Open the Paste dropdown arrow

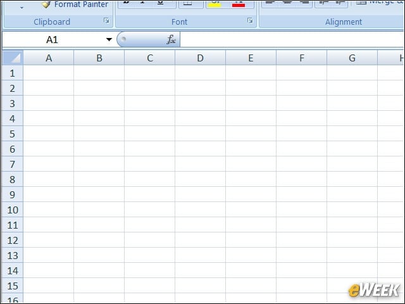[22, 8]
